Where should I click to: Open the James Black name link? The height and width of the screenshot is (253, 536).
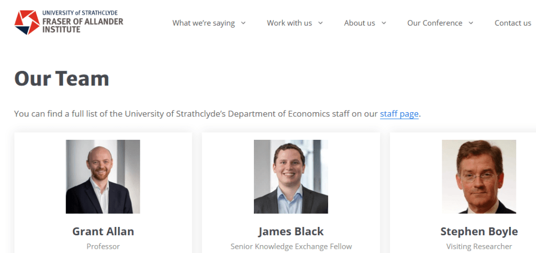click(291, 231)
